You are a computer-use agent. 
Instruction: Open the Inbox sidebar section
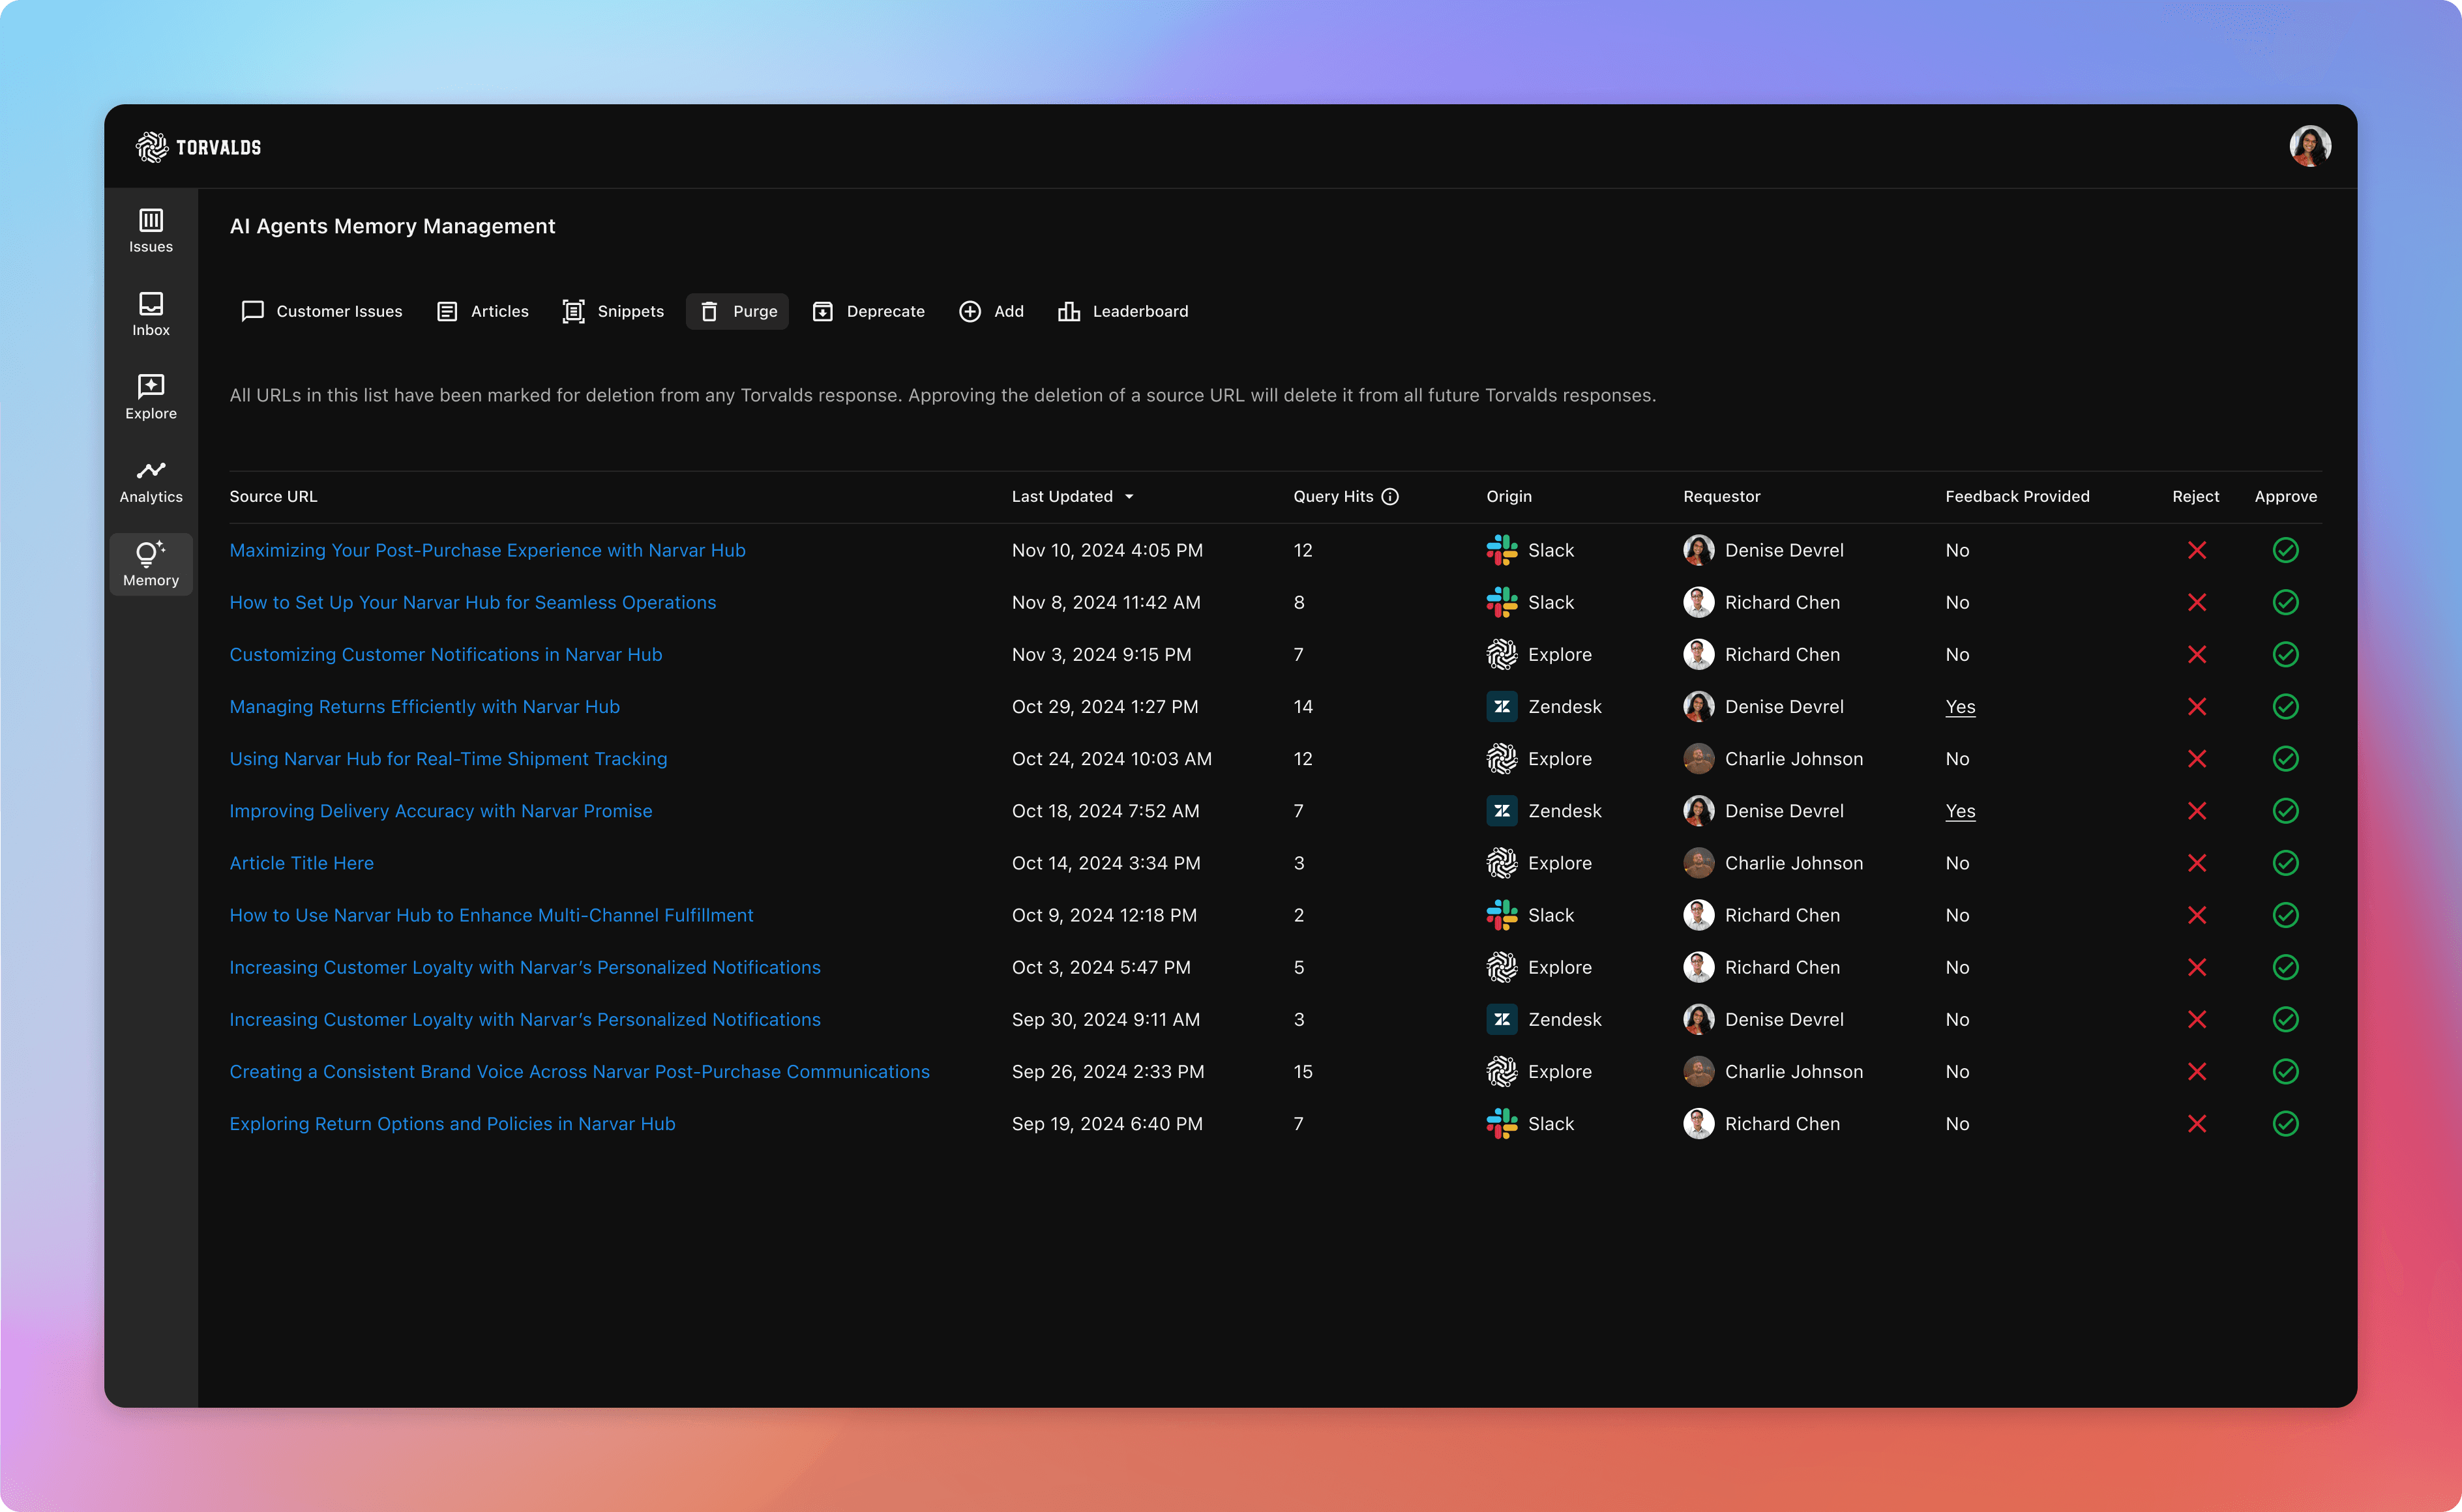pos(151,314)
